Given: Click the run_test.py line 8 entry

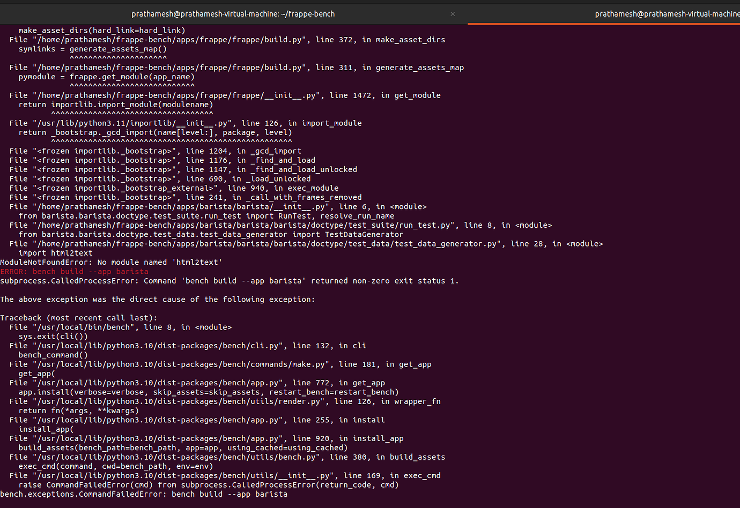Looking at the screenshot, I should click(x=280, y=225).
